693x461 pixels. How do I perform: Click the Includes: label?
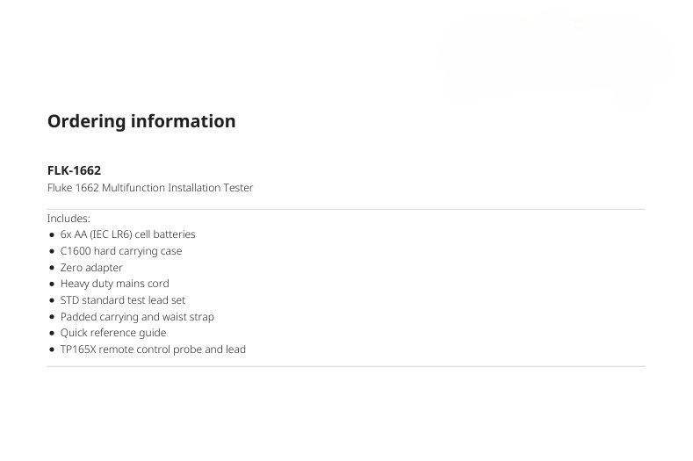pyautogui.click(x=69, y=219)
